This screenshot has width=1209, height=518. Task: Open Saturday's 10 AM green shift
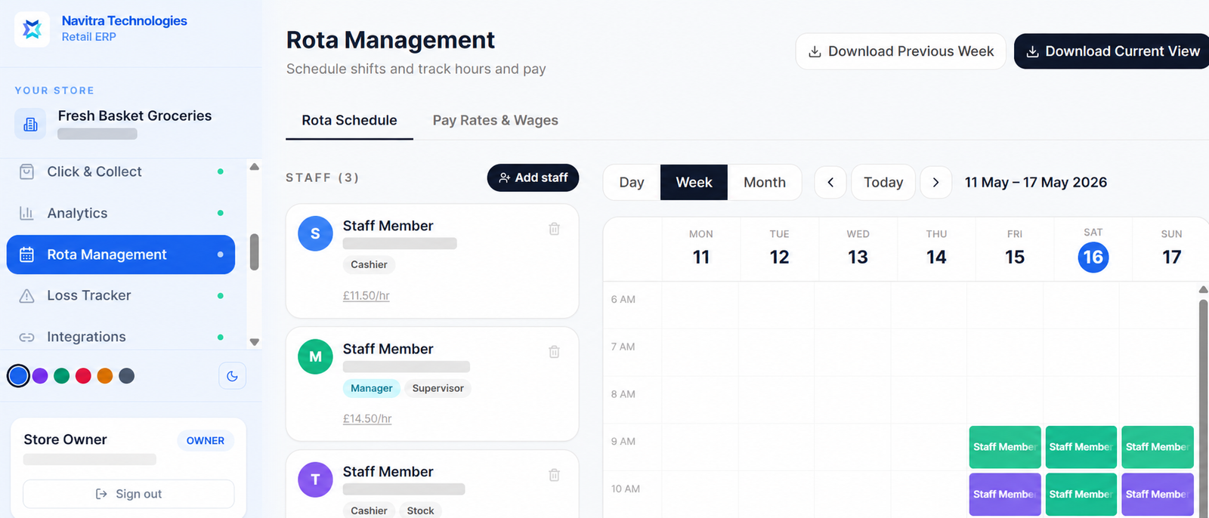pos(1081,494)
